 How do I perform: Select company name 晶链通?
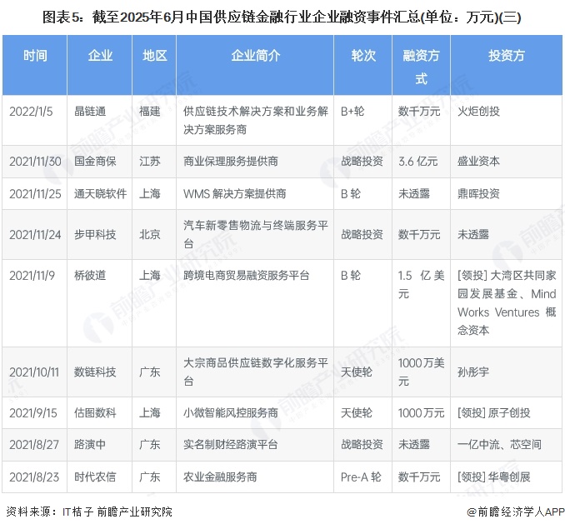[90, 112]
